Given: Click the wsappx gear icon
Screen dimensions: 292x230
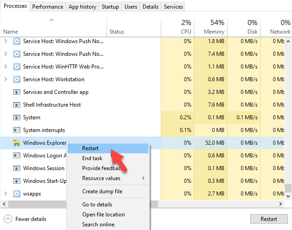Looking at the screenshot, I should tap(16, 194).
